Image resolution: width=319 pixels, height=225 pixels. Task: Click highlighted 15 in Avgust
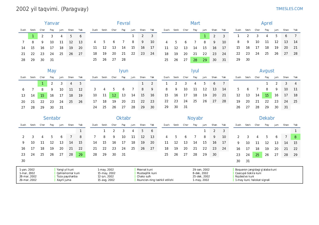267,95
